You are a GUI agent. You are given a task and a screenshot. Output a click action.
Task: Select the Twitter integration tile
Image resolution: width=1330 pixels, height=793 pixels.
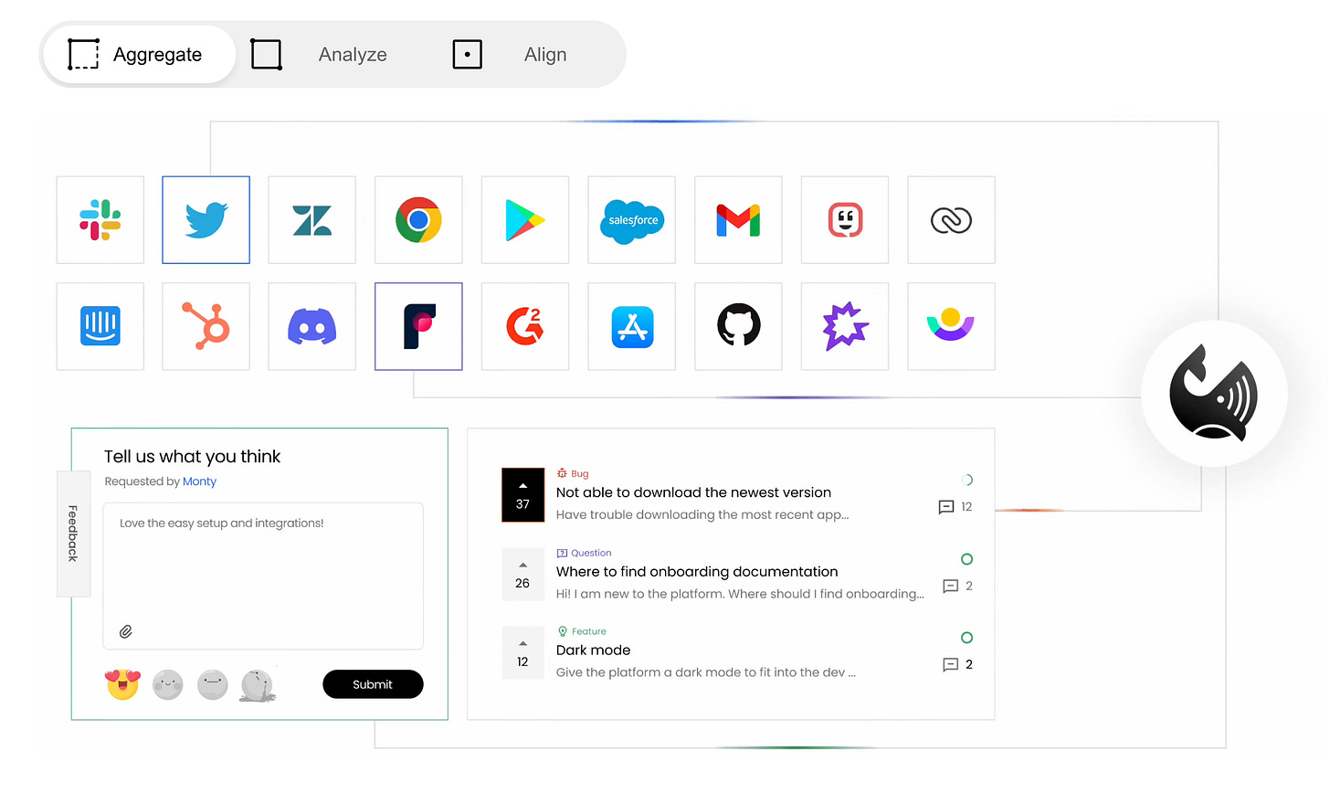pyautogui.click(x=206, y=220)
